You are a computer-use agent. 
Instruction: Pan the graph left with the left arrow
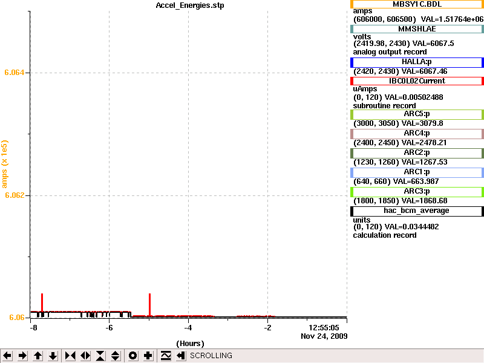[x=8, y=356]
